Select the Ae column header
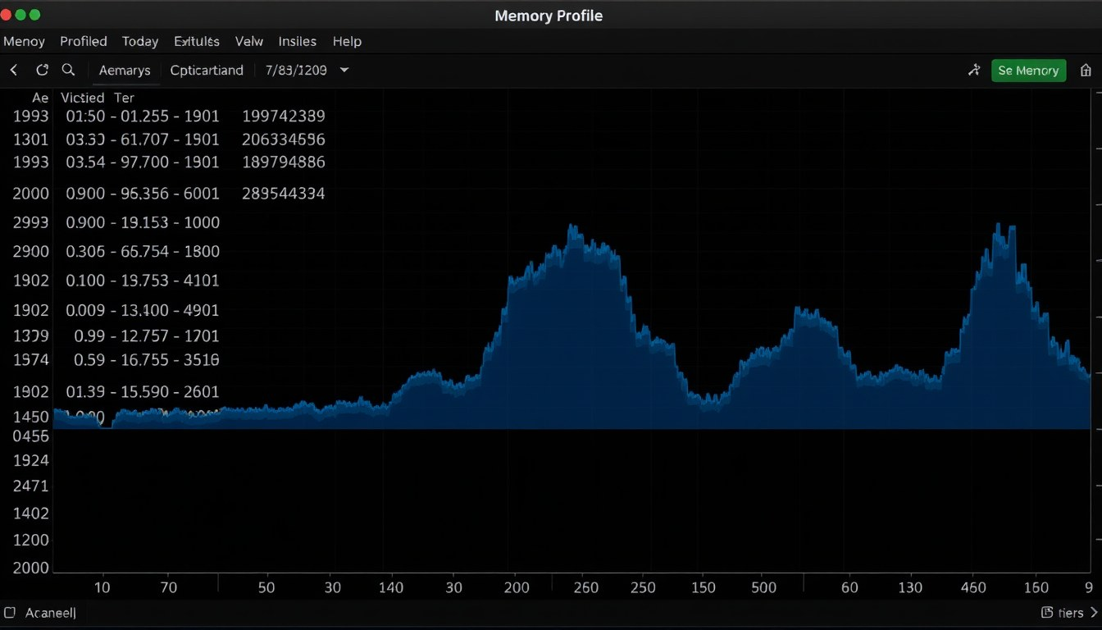 click(40, 98)
